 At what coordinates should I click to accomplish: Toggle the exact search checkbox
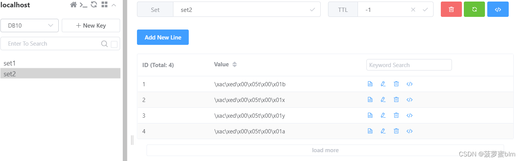[x=114, y=44]
